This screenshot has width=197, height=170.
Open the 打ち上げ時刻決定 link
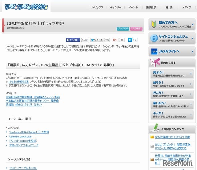click(19, 82)
